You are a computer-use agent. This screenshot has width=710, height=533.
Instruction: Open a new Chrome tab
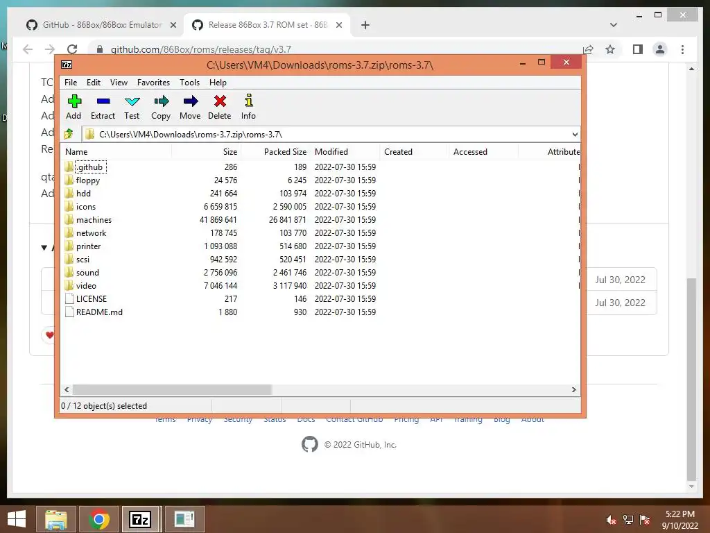pyautogui.click(x=365, y=25)
